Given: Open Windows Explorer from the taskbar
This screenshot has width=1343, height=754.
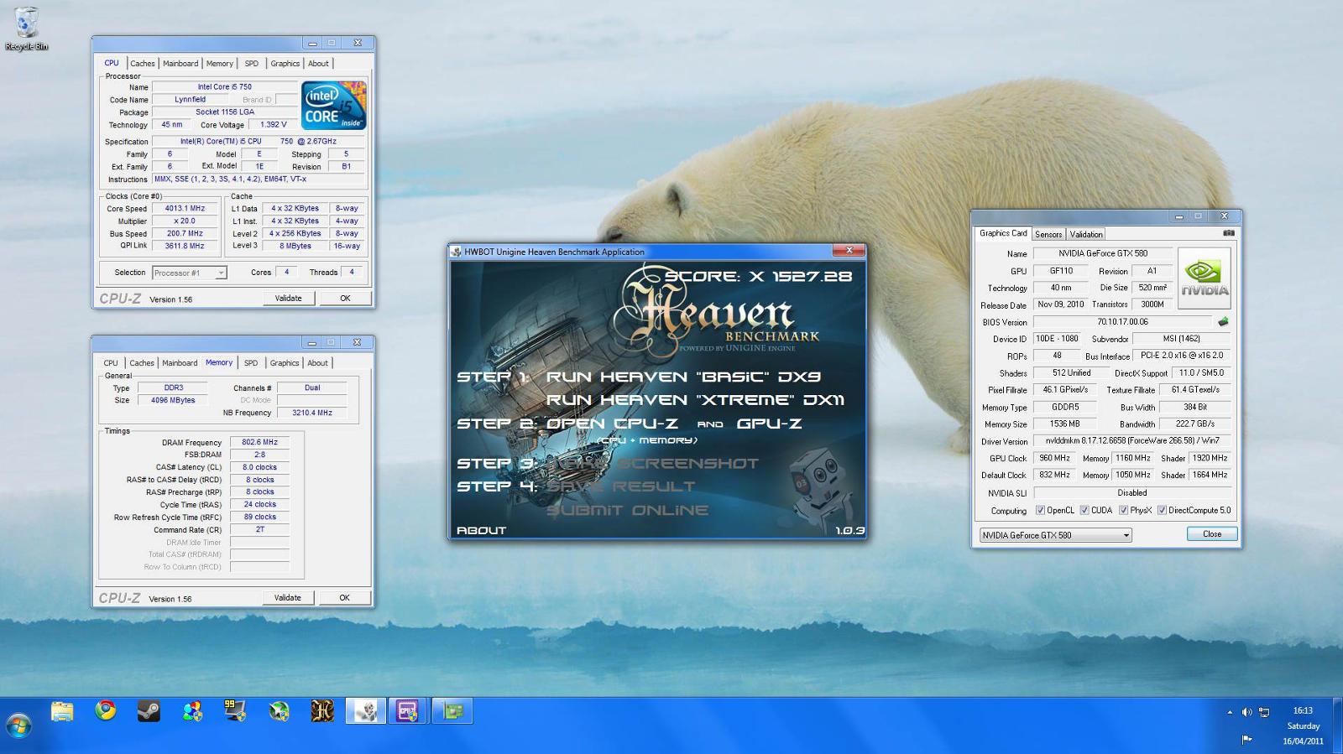Looking at the screenshot, I should 62,712.
